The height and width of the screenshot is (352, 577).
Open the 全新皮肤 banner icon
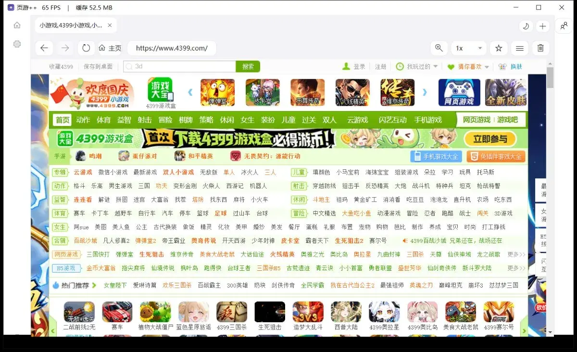click(x=506, y=92)
